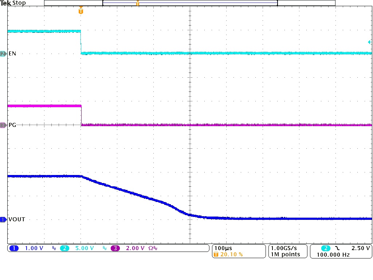Click the cyan trigger level arrow on the right edge
373x280 pixels.
click(x=370, y=42)
